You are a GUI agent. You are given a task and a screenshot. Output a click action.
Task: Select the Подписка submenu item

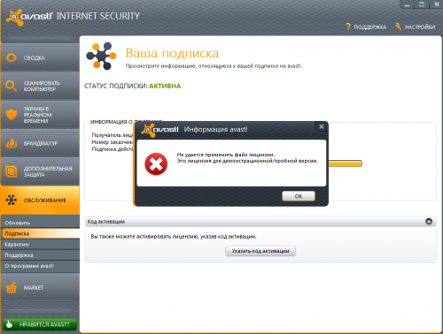tap(41, 233)
